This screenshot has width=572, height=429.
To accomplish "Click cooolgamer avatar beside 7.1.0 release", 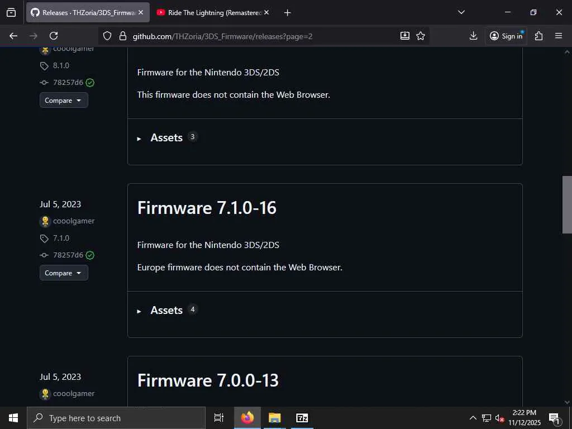I will [x=45, y=221].
